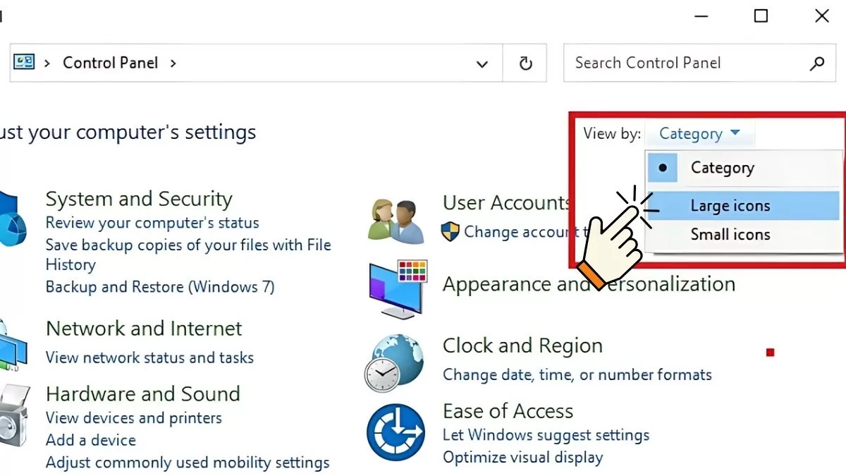Click in the Search Control Panel field
The width and height of the screenshot is (846, 476).
point(684,63)
